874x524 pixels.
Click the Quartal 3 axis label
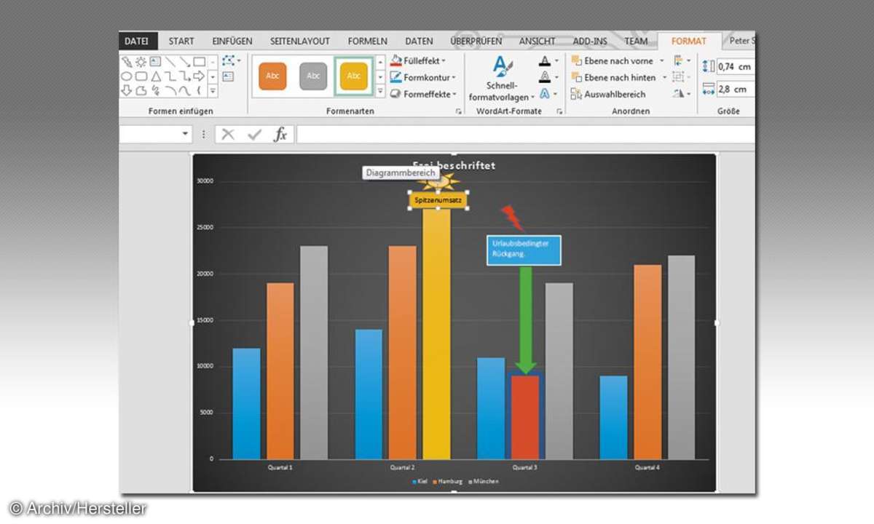pyautogui.click(x=524, y=467)
